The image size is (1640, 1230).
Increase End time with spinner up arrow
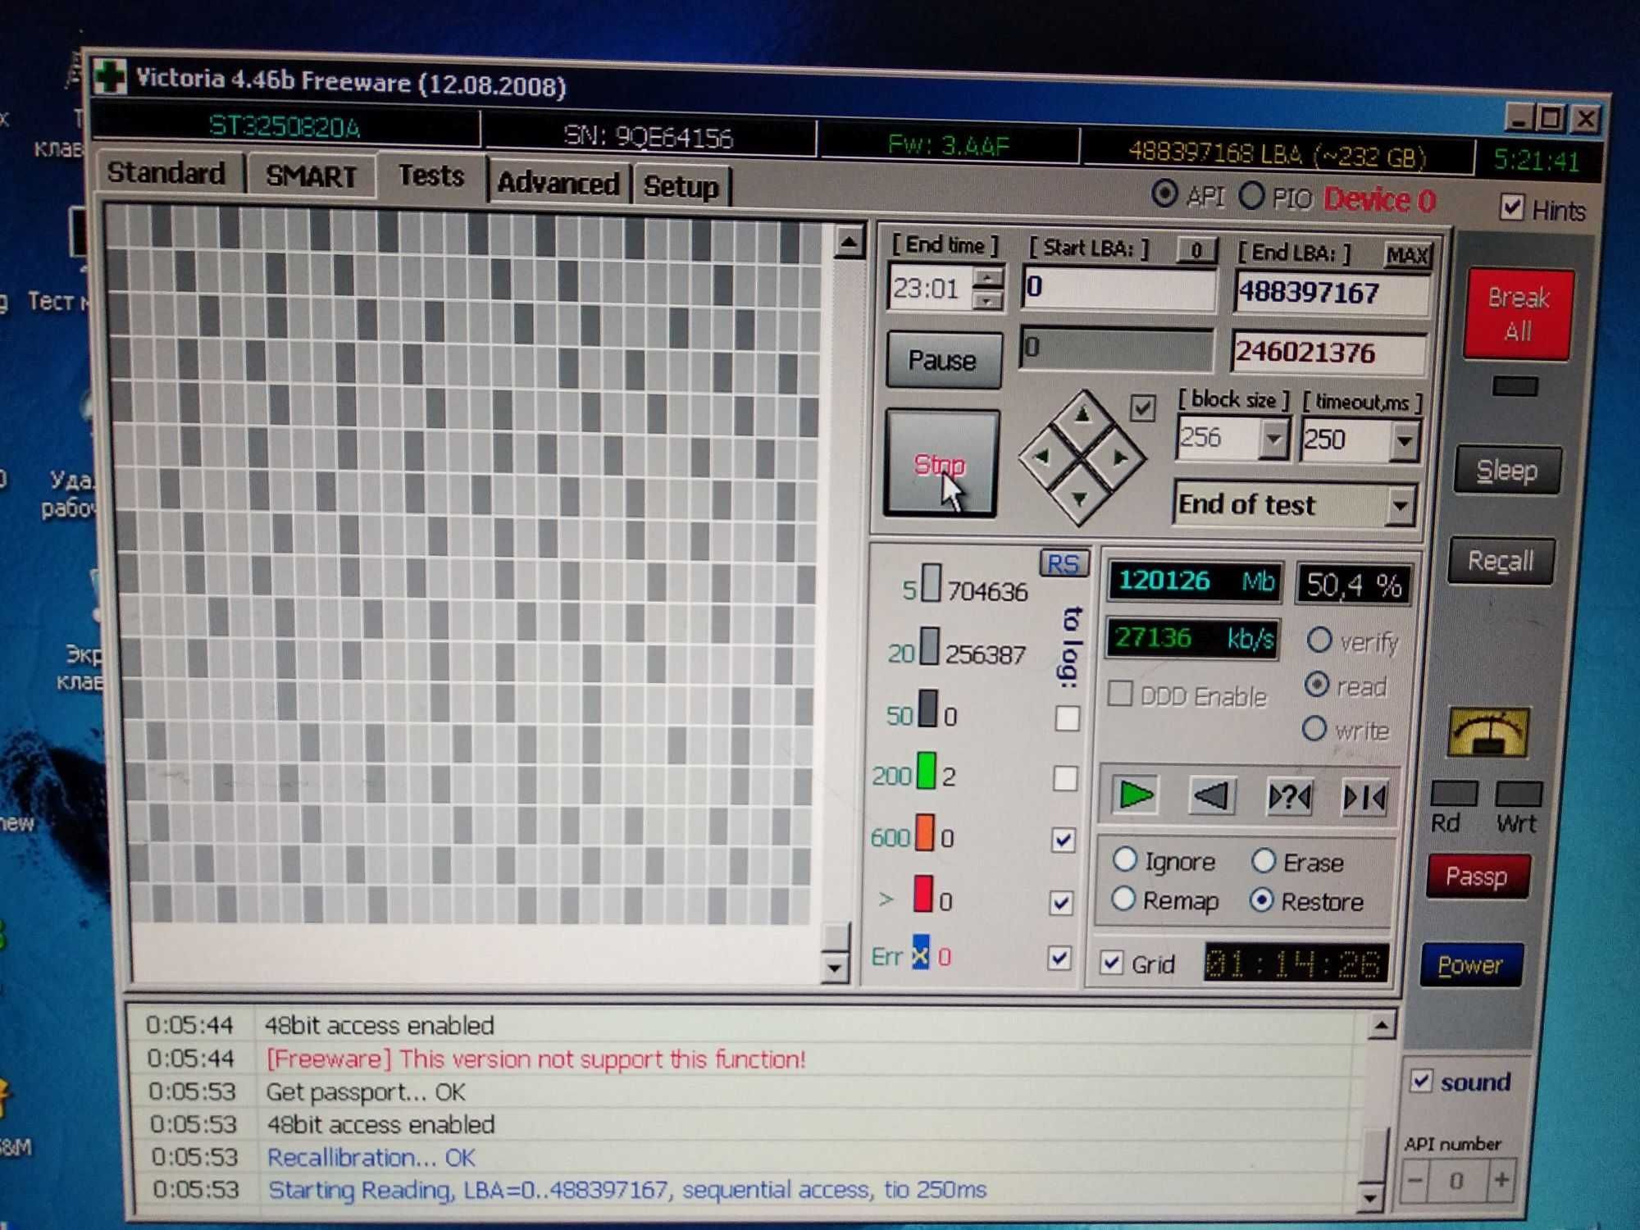(988, 278)
